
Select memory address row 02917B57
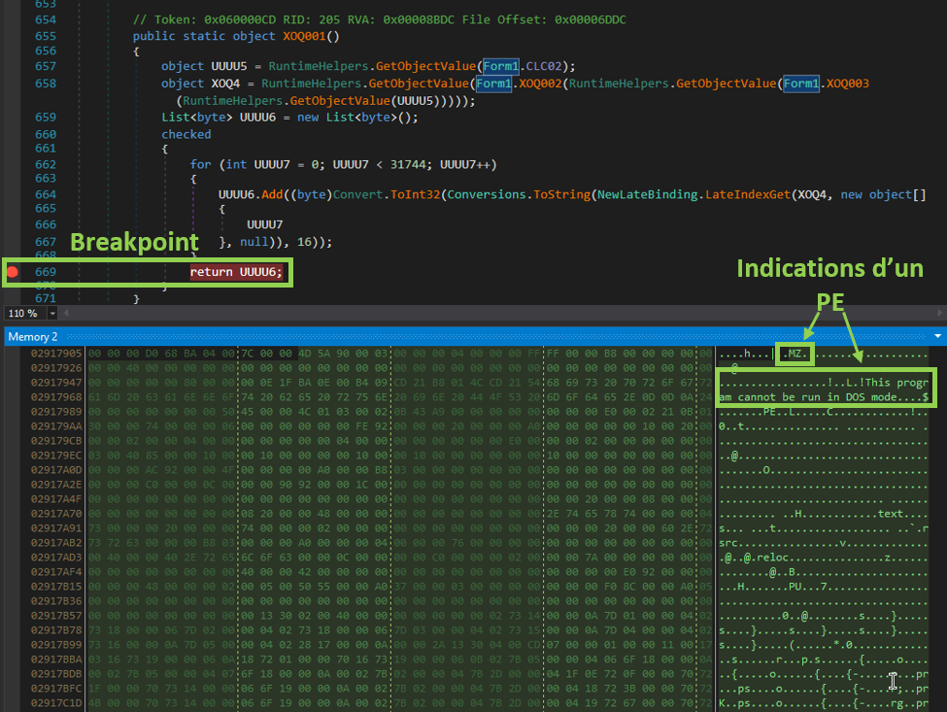click(55, 616)
